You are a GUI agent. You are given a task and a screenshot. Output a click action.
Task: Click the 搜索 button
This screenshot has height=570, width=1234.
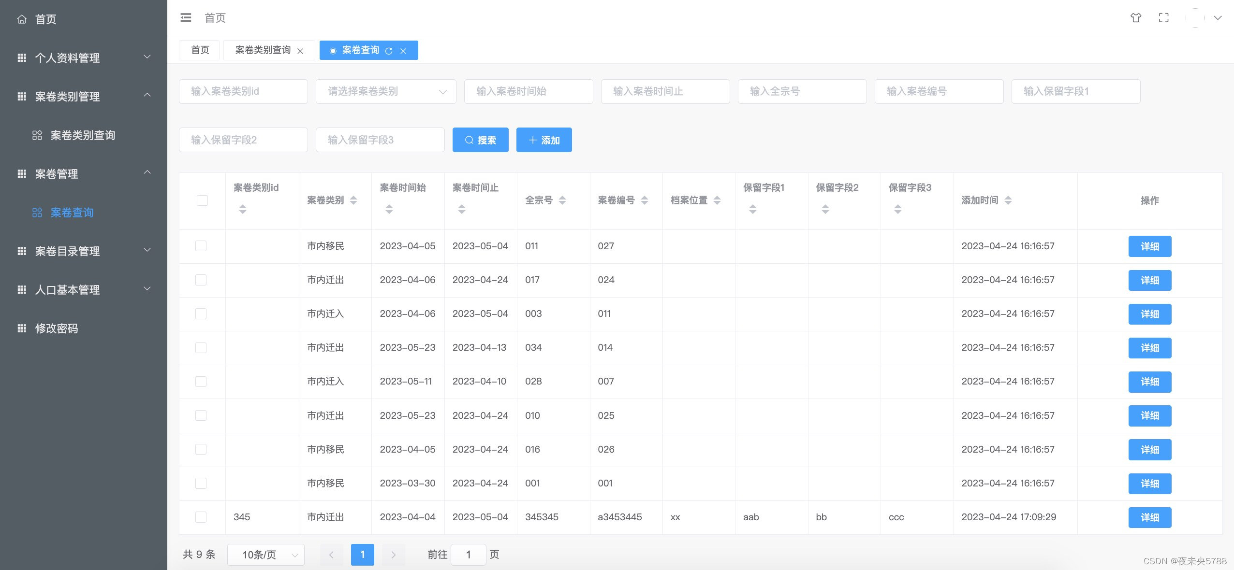click(x=480, y=140)
